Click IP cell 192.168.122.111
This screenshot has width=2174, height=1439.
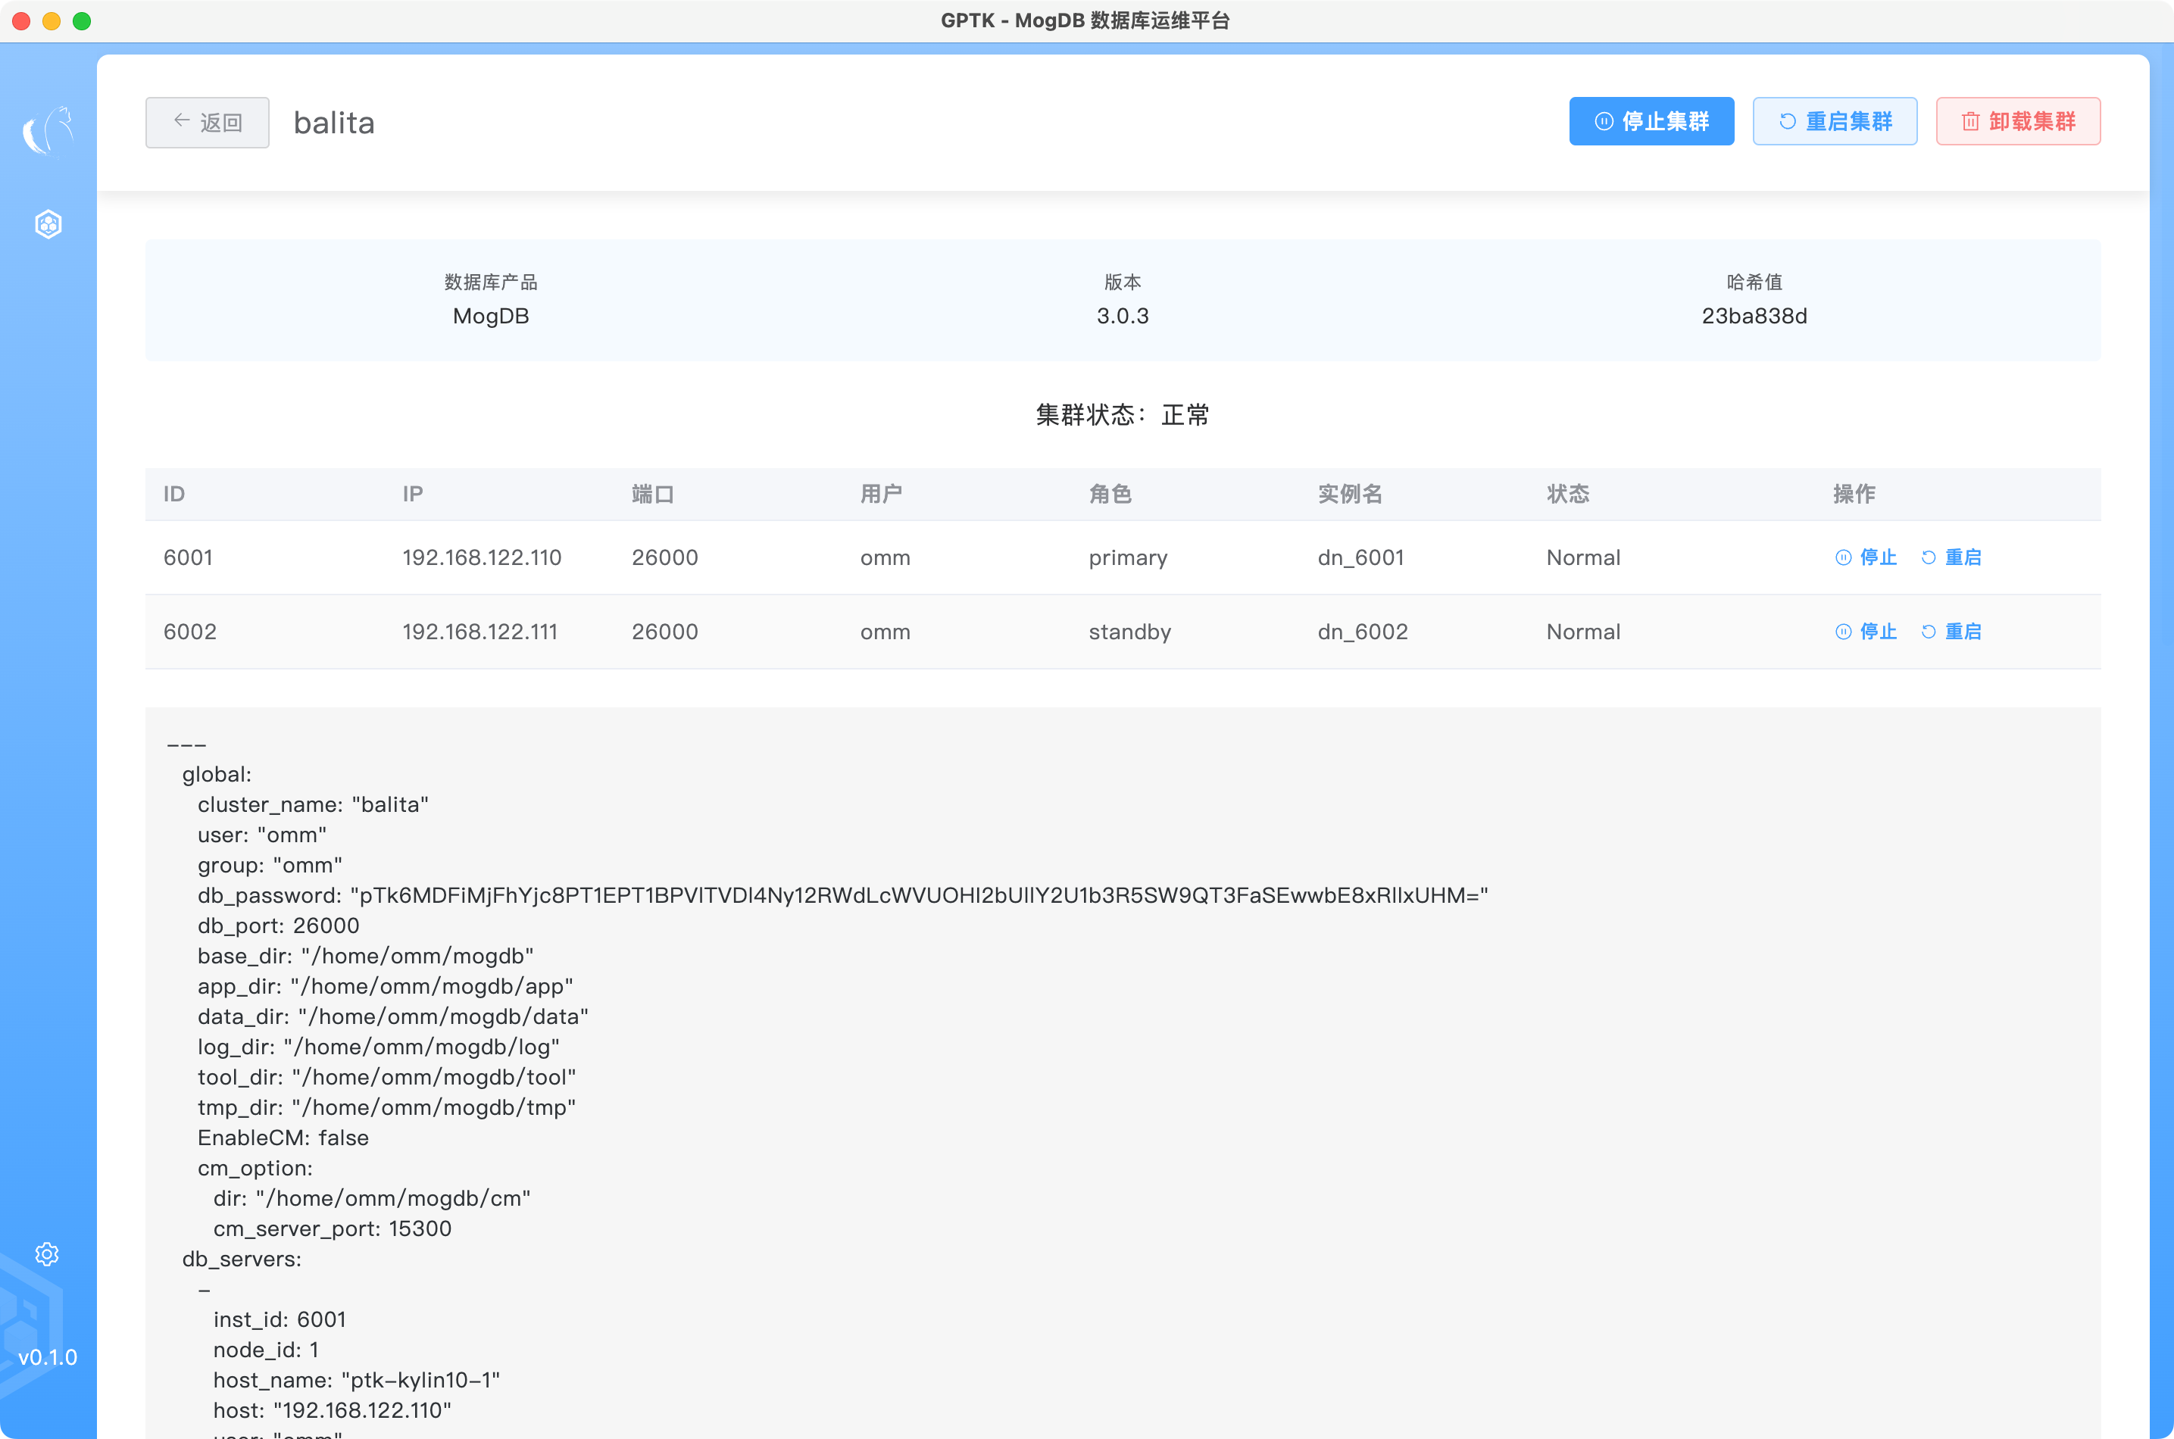click(x=480, y=632)
